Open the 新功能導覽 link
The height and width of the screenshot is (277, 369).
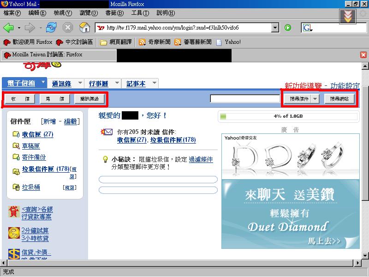pyautogui.click(x=303, y=85)
